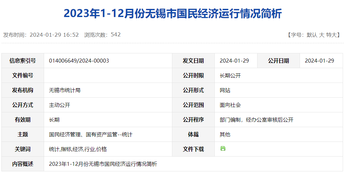Click the 主动公开 disclosure method value

click(60, 105)
